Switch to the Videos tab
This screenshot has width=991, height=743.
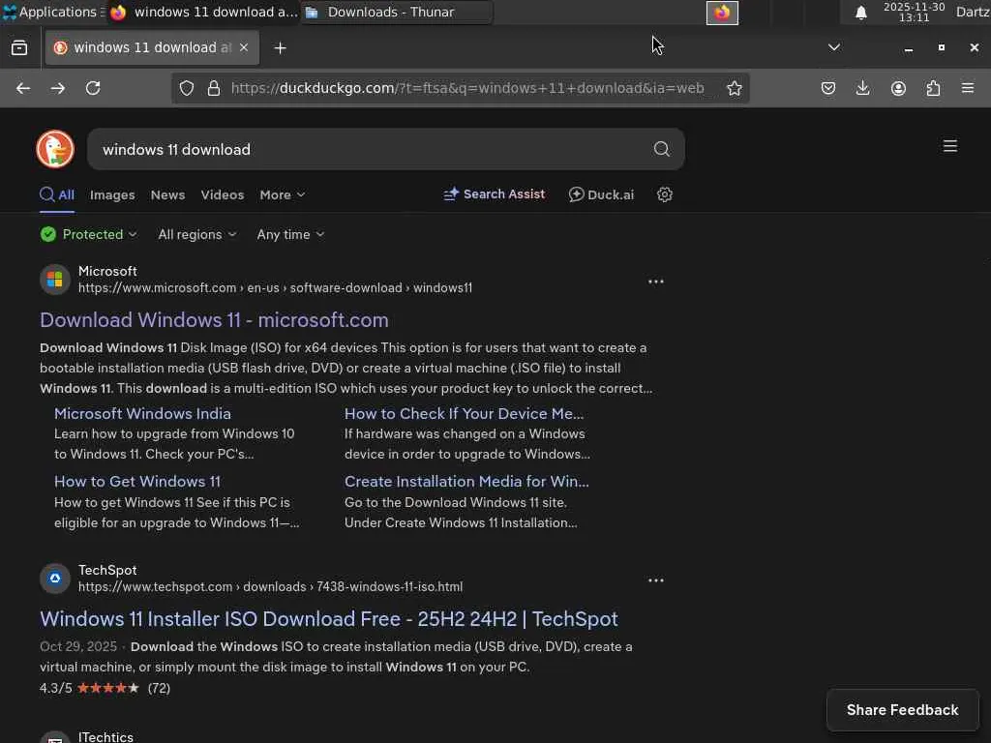(222, 195)
